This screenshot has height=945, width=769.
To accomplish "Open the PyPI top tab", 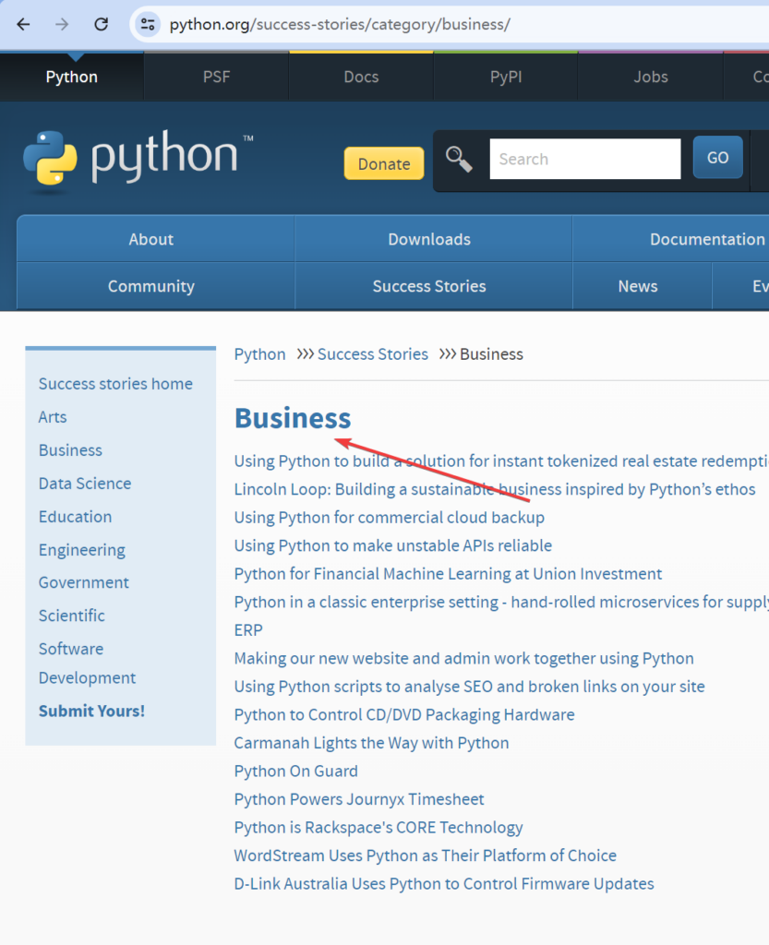I will (x=506, y=77).
